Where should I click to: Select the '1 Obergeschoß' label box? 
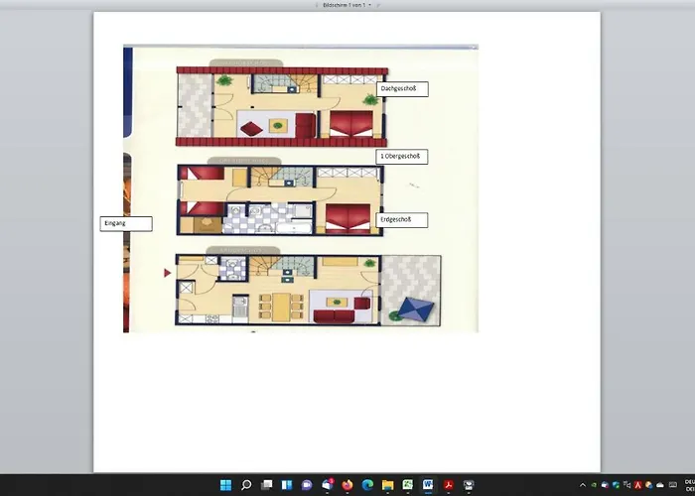click(402, 157)
